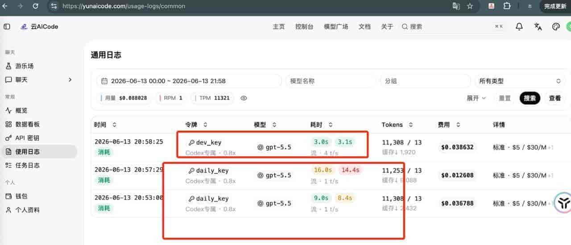Click the dev_key token badge

[x=205, y=142]
